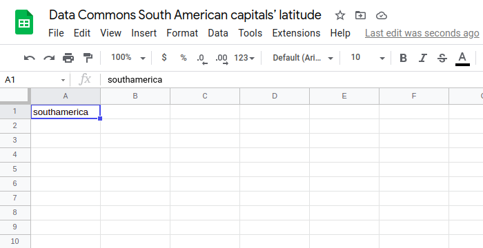Viewport: 483px width, 248px height.
Task: Star this spreadsheet document
Action: coord(340,15)
